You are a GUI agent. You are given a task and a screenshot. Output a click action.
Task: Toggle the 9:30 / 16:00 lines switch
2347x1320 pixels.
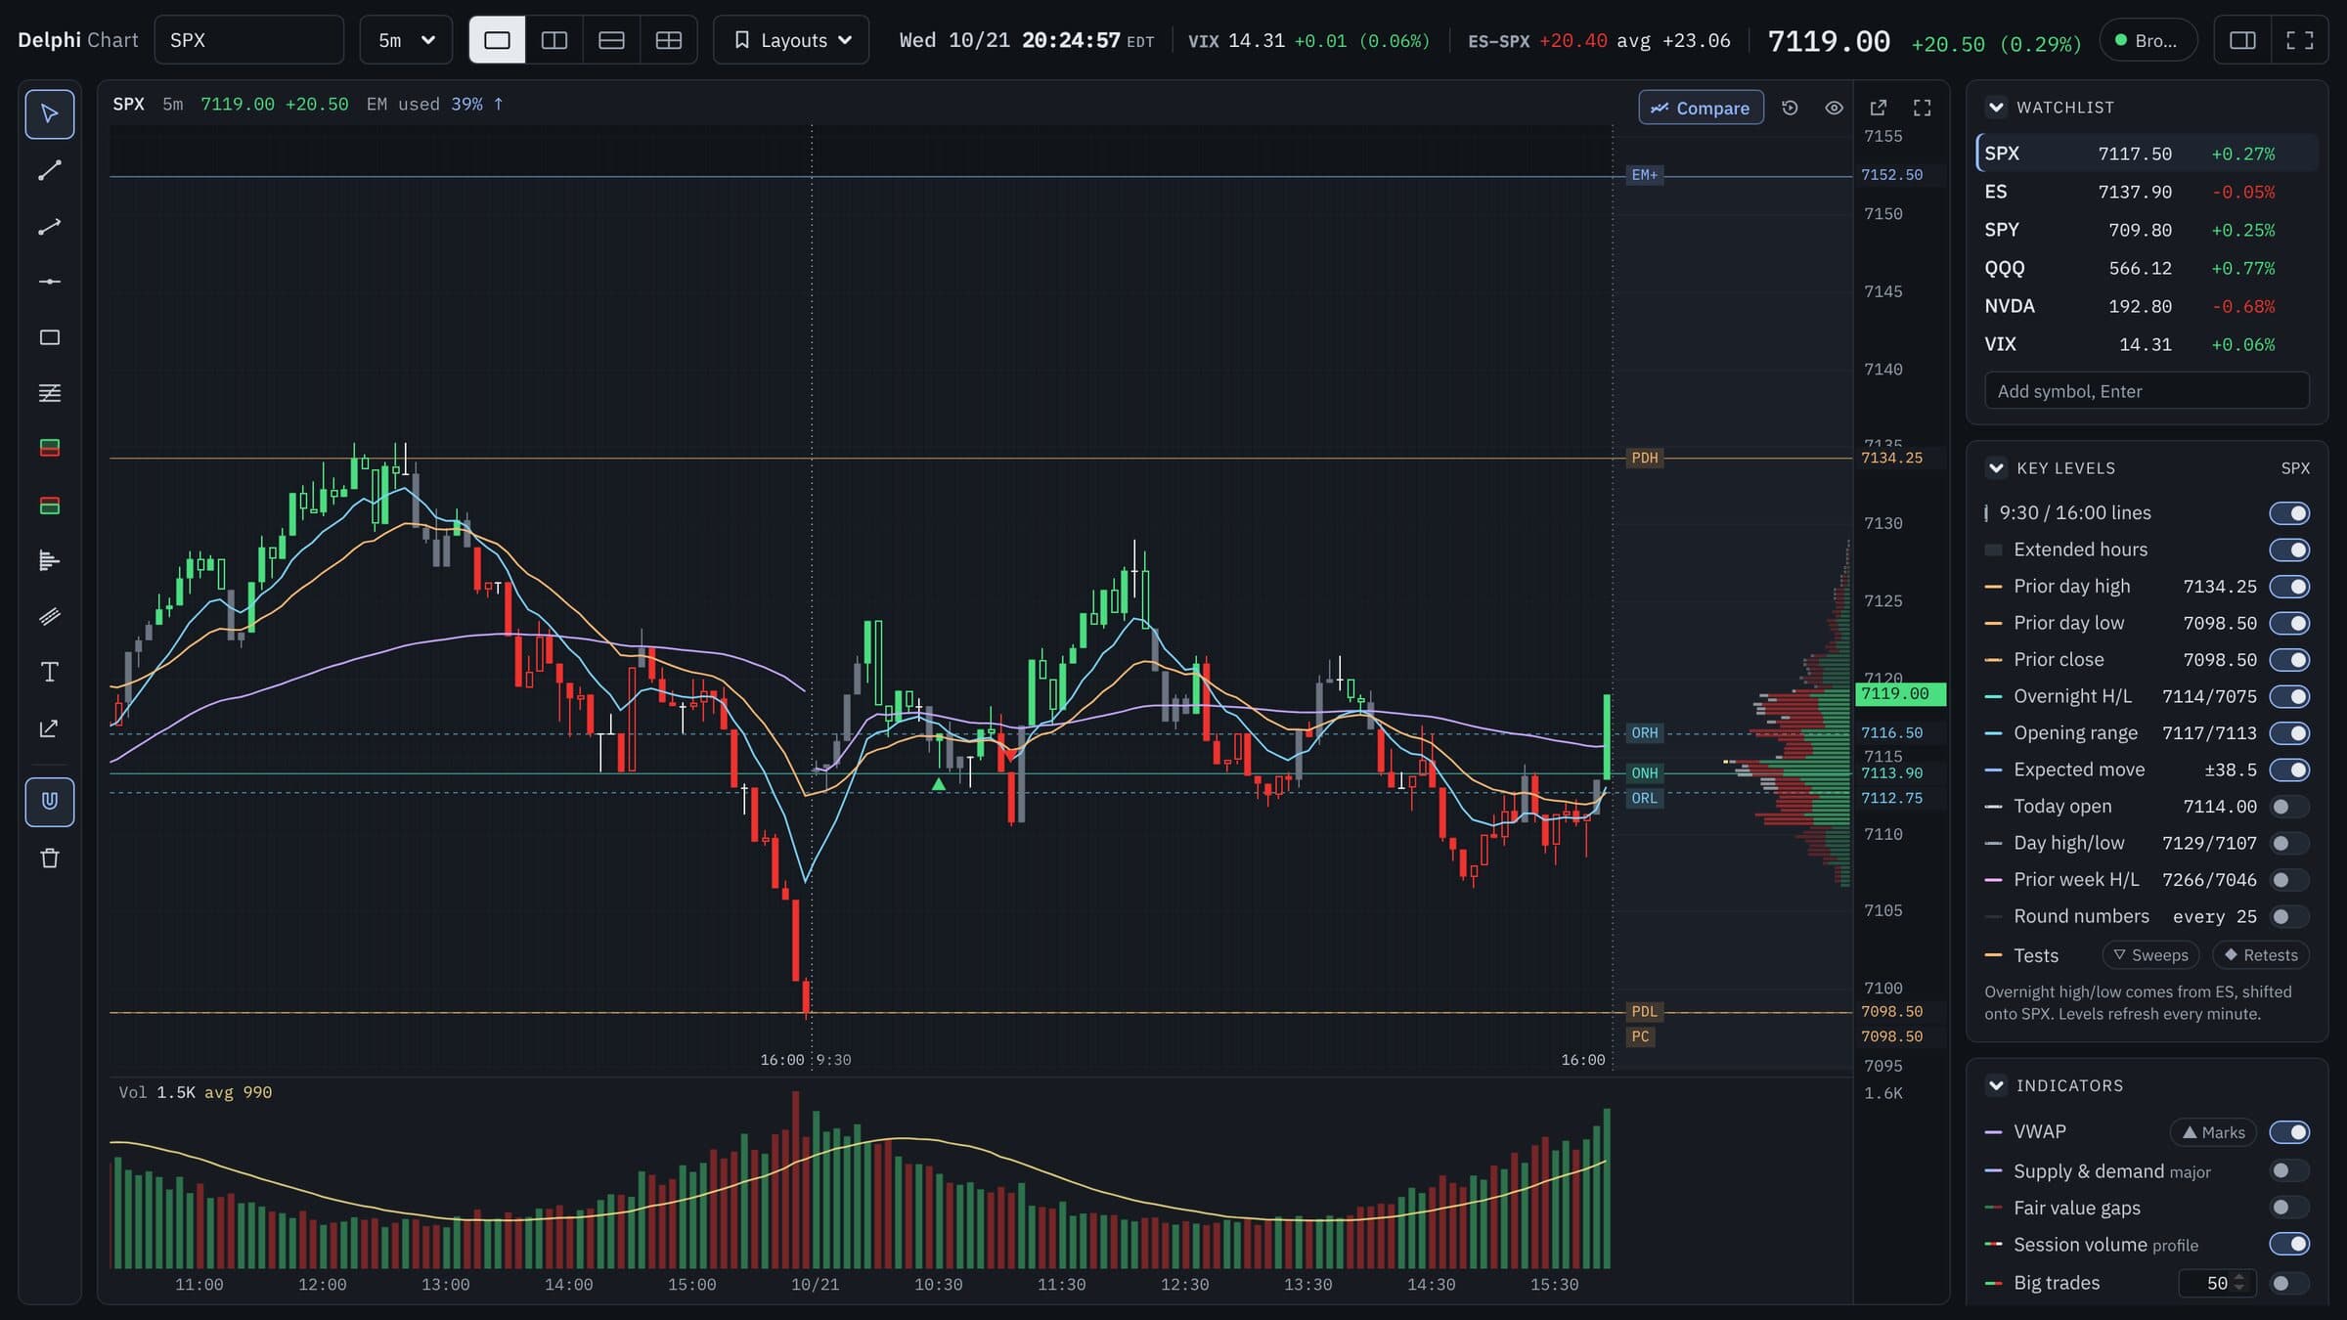(x=2289, y=513)
